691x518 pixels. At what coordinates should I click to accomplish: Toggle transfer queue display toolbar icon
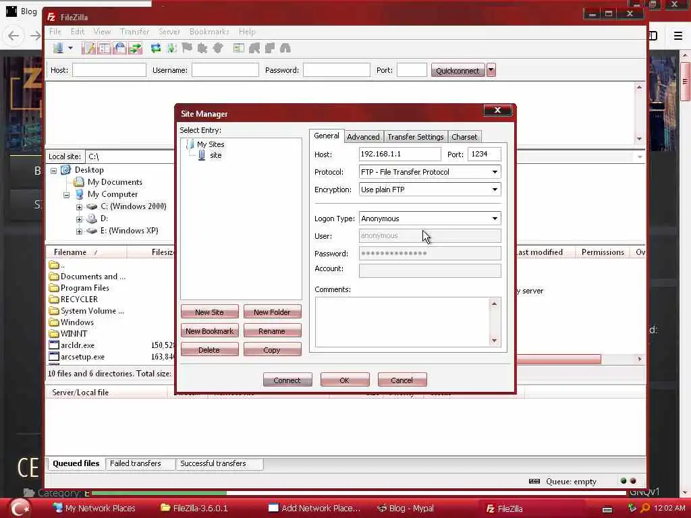[135, 48]
